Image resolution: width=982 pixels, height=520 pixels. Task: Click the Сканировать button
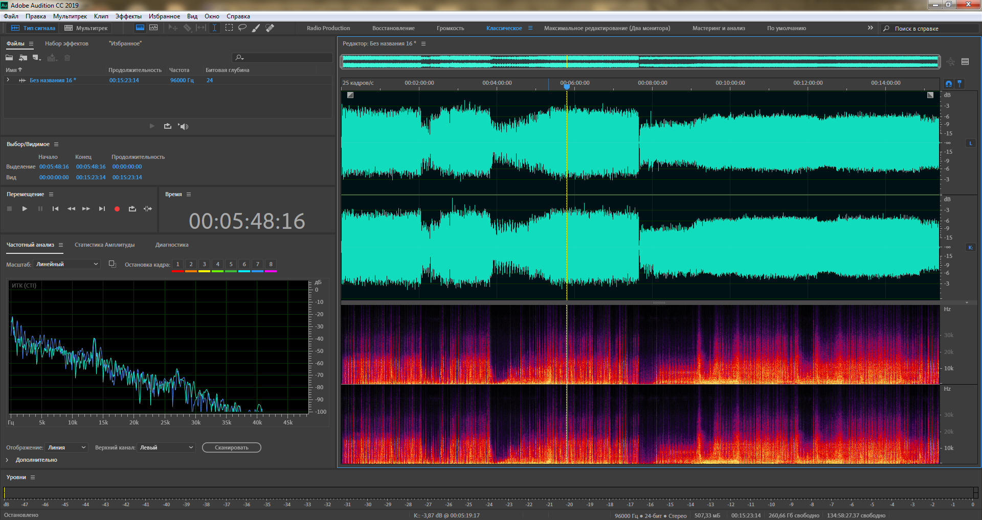(x=231, y=447)
